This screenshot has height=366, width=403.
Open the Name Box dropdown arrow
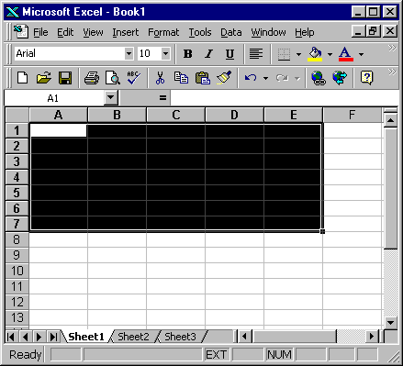pos(111,98)
